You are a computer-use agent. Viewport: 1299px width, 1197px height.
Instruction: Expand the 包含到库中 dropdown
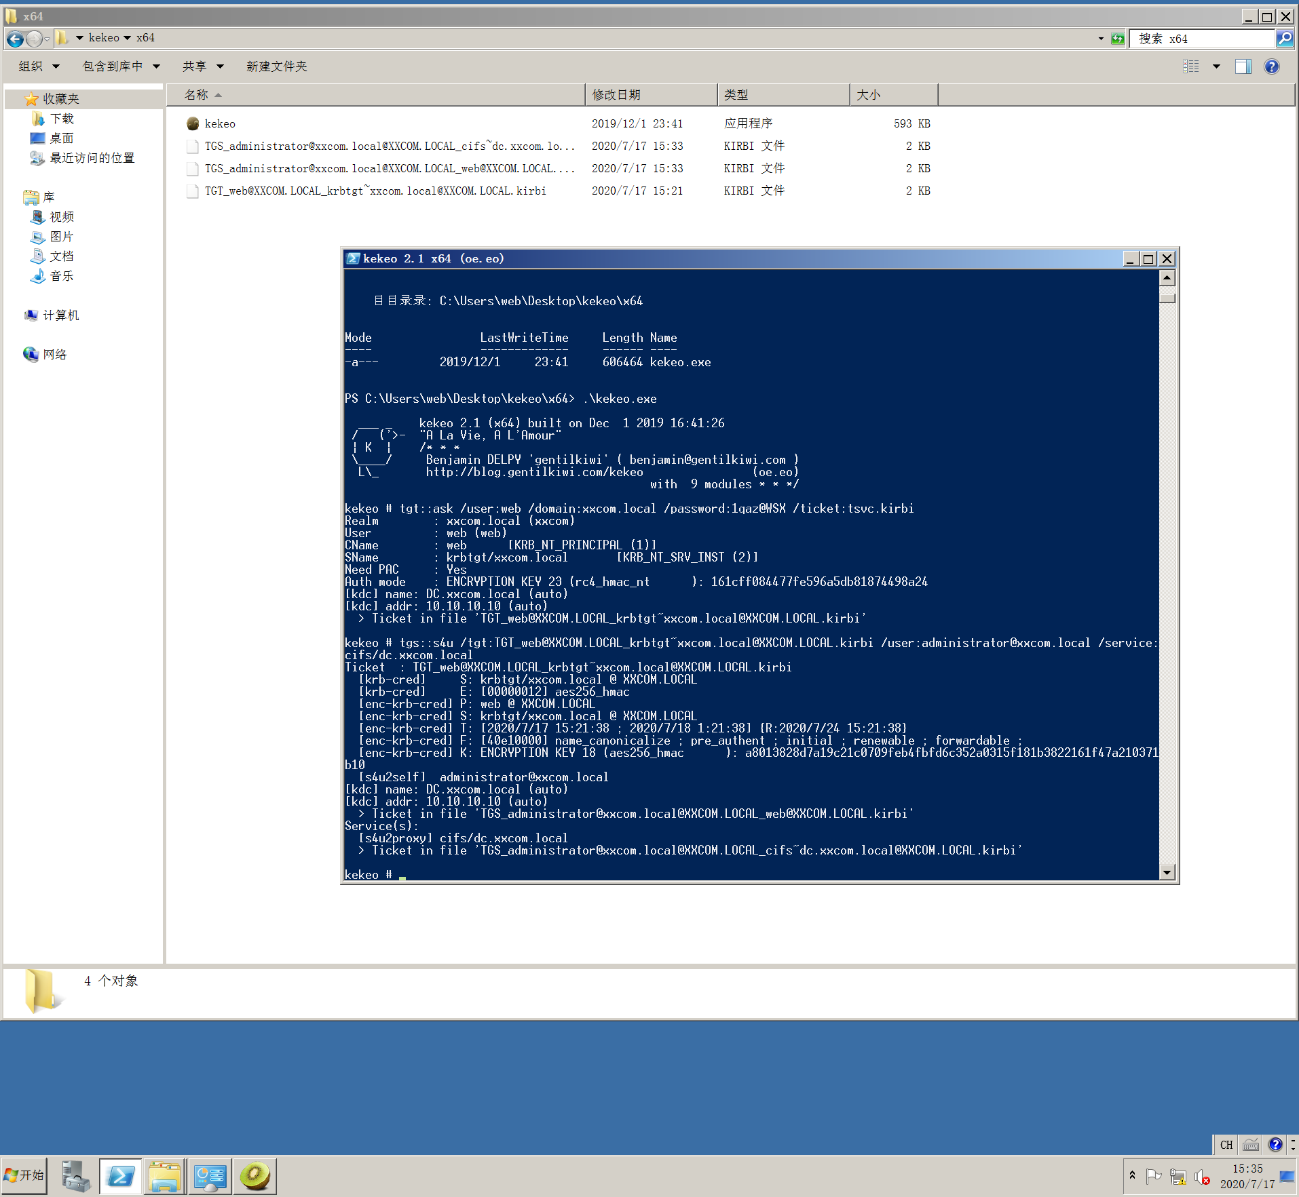point(121,66)
